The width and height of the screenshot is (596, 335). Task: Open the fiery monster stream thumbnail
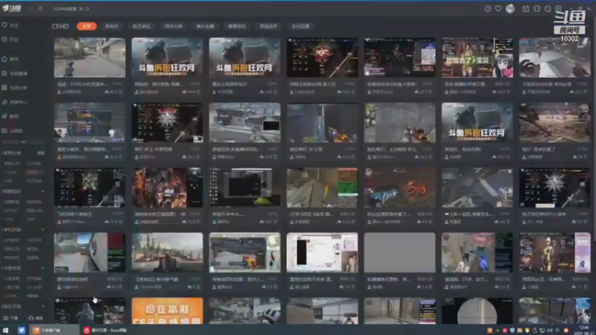tap(167, 188)
